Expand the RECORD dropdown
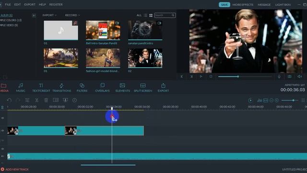This screenshot has height=173, width=307. pos(72,15)
